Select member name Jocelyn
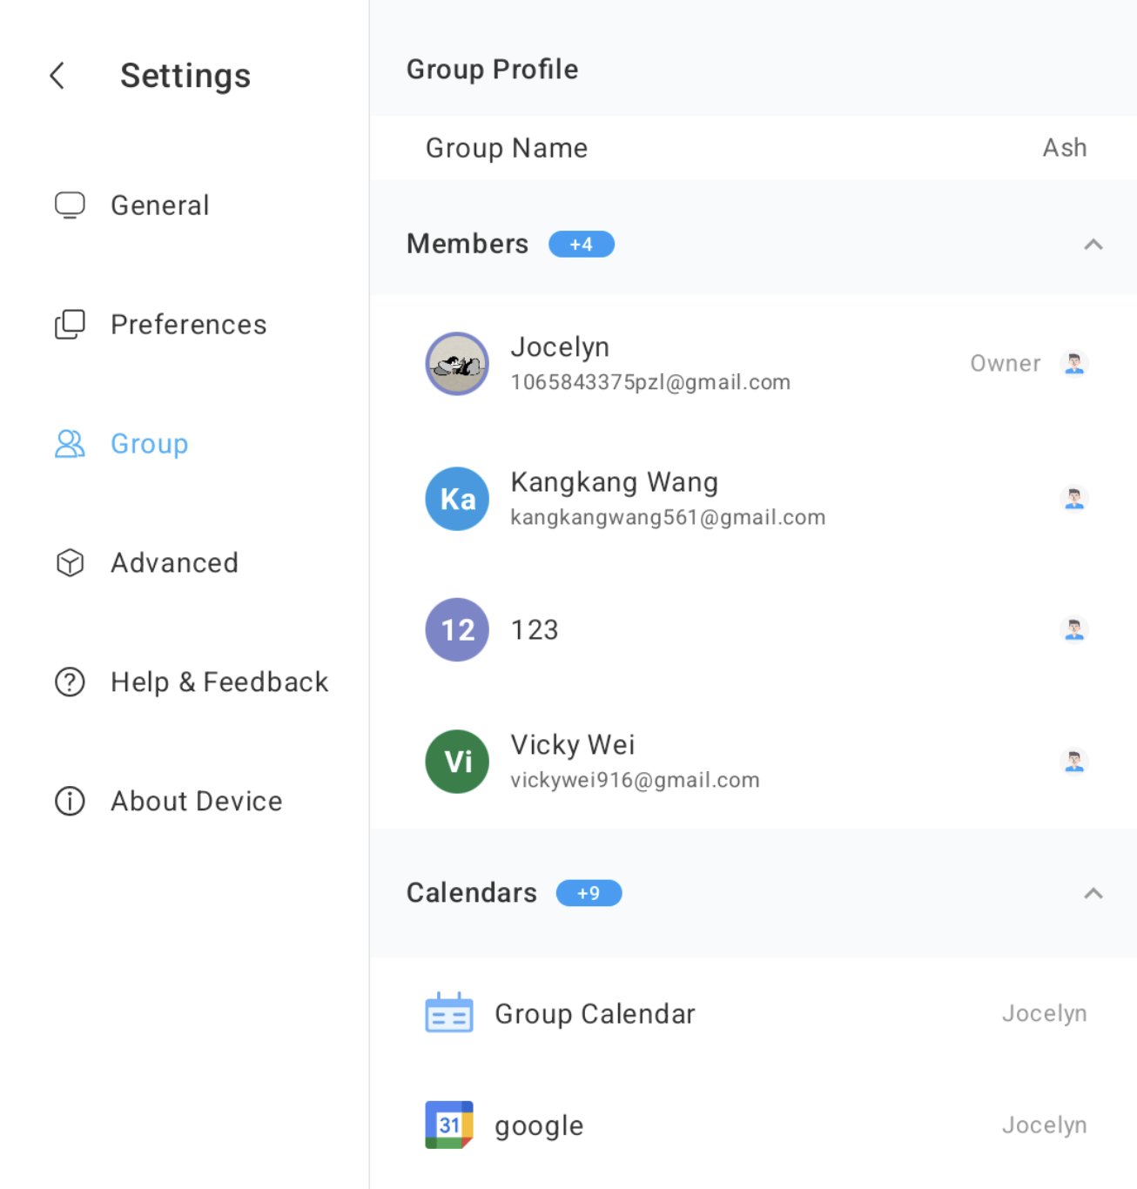1137x1189 pixels. click(560, 346)
